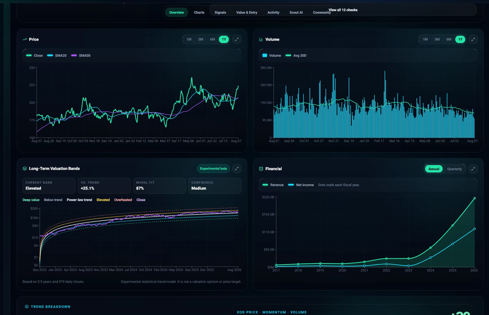The image size is (489, 315).
Task: Set Price chart range to 1M
Action: [x=189, y=39]
